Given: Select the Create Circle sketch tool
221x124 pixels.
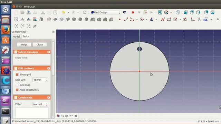Looking at the screenshot, I should [x=142, y=19].
